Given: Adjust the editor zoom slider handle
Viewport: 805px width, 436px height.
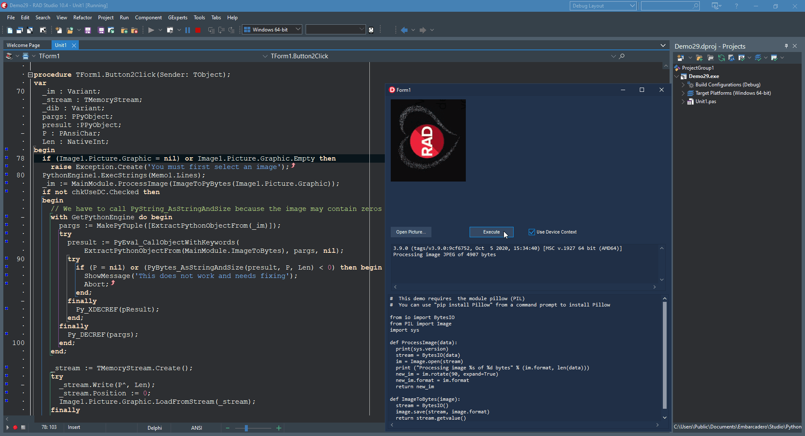Looking at the screenshot, I should click(246, 428).
